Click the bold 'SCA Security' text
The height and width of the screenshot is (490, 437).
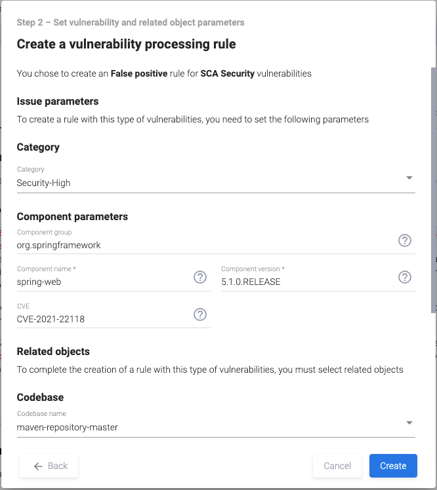(x=227, y=74)
